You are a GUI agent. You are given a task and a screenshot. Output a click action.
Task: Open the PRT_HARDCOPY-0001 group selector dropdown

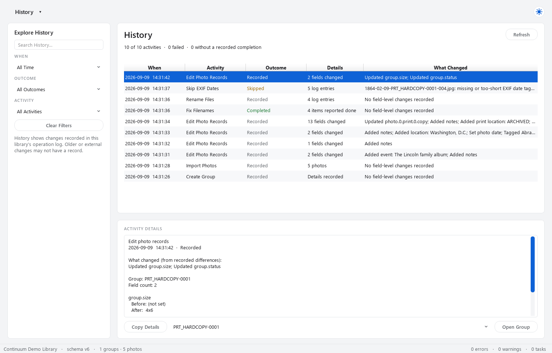tap(331, 327)
